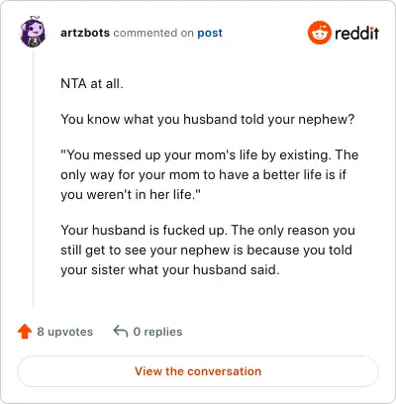Upvote the comment with the orange arrow
The height and width of the screenshot is (404, 396).
25,332
